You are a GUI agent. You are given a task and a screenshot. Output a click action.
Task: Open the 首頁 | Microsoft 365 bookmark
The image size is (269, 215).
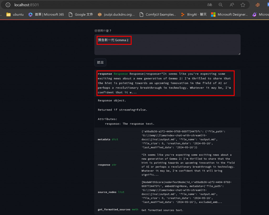click(x=46, y=15)
